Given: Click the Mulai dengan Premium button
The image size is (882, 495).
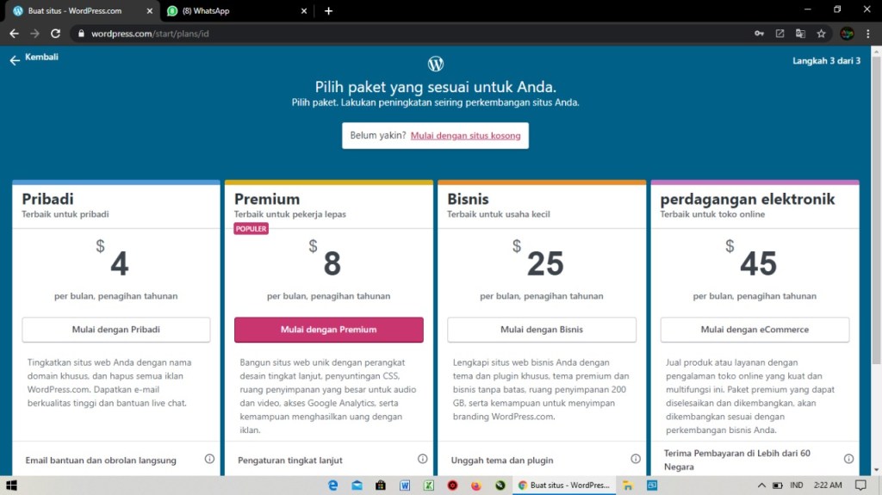Looking at the screenshot, I should pos(328,330).
